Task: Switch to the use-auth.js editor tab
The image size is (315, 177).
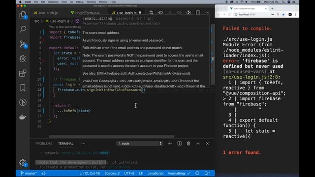Action: (x=46, y=13)
